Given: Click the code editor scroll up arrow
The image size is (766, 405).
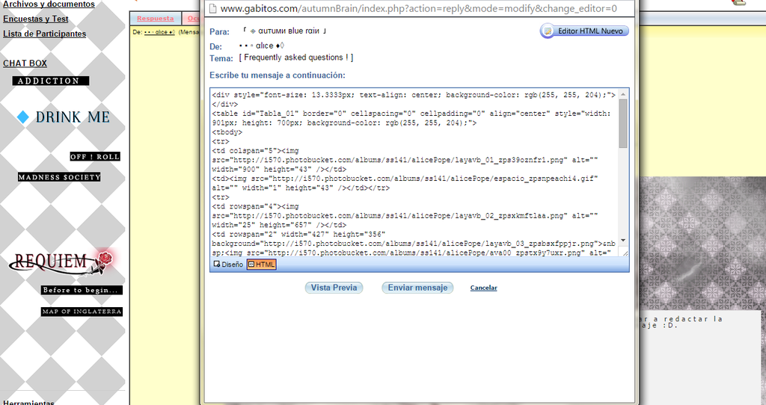Looking at the screenshot, I should pyautogui.click(x=623, y=93).
